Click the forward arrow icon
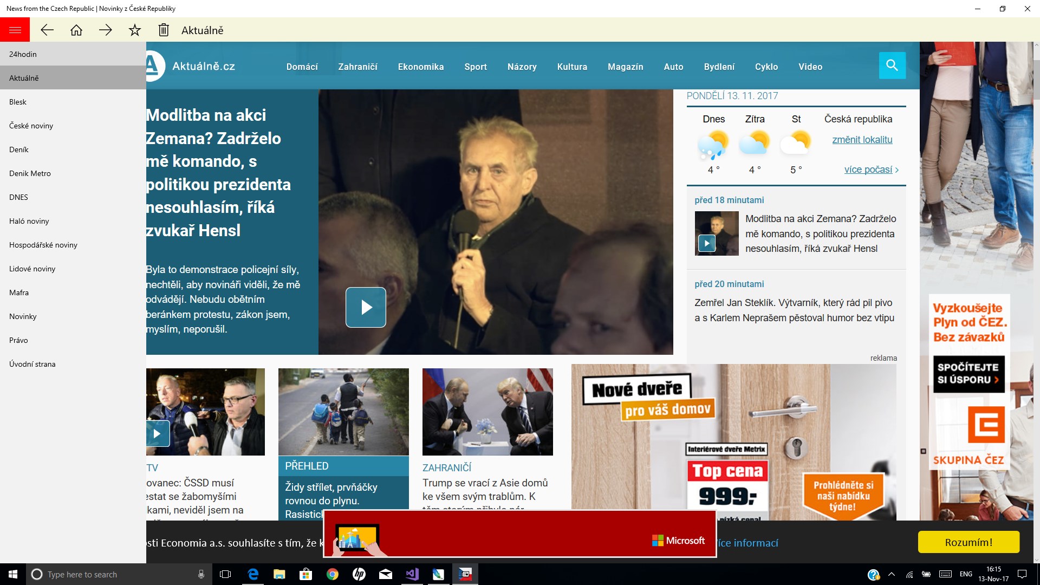1040x585 pixels. [x=106, y=30]
